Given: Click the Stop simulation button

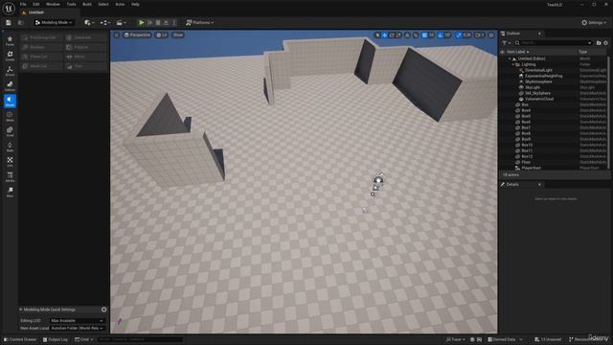Looking at the screenshot, I should click(158, 23).
